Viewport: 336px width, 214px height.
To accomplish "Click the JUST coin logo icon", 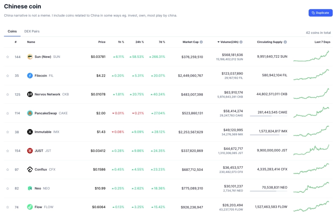I will [30, 151].
